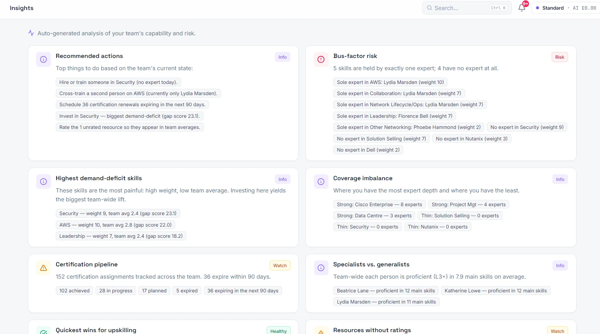Select 'Schedule 36 certification renewals' chip
The image size is (600, 334).
click(132, 105)
